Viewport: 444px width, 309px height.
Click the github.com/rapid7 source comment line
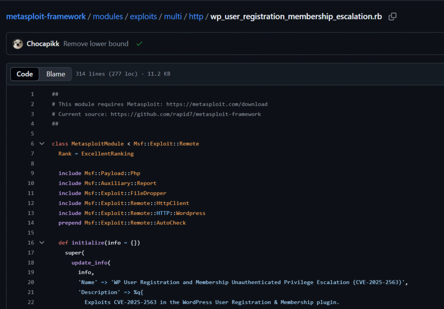point(156,114)
